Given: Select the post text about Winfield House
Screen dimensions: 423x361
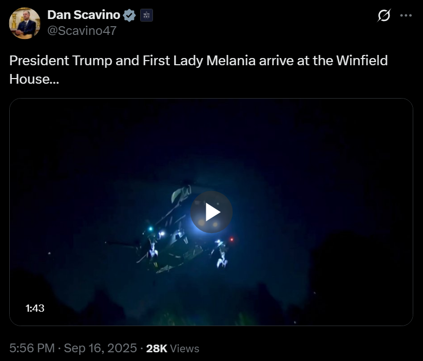Looking at the screenshot, I should (x=199, y=70).
